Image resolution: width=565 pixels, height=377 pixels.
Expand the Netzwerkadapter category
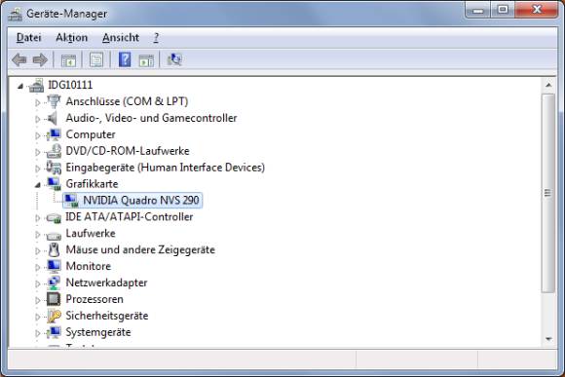point(37,284)
